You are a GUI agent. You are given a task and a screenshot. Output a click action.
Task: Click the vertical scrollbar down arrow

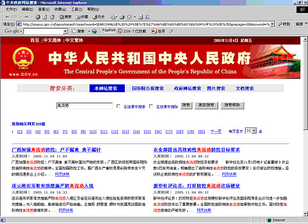(305, 213)
